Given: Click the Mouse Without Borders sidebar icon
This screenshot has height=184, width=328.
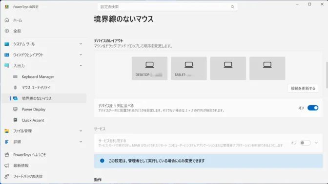Looking at the screenshot, I should click(15, 98).
